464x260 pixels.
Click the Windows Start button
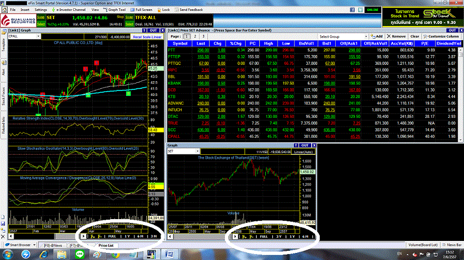7,254
